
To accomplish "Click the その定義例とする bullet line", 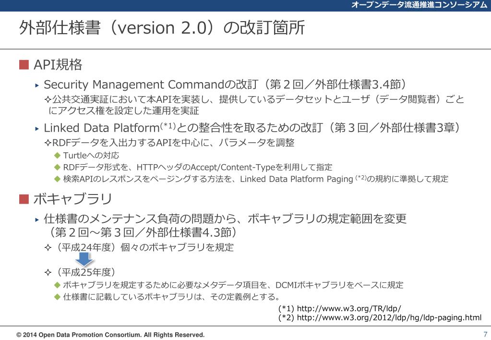I will [x=171, y=296].
